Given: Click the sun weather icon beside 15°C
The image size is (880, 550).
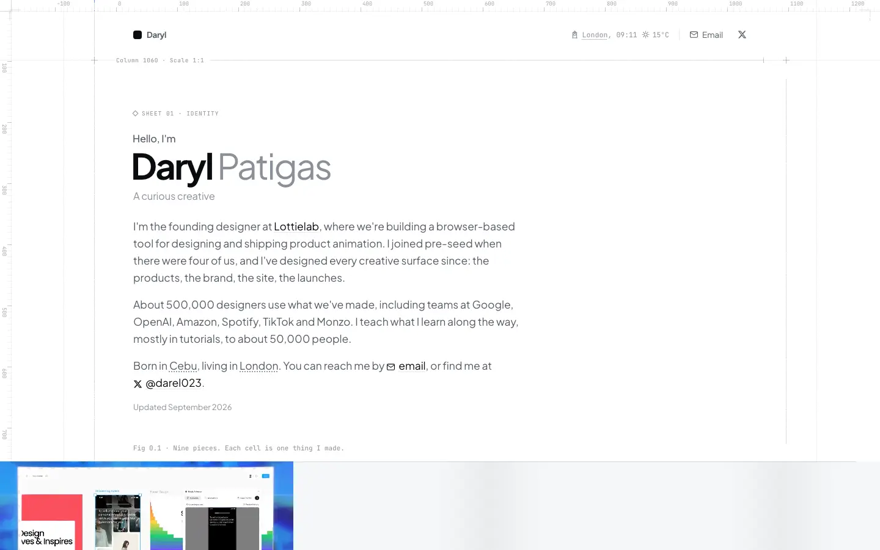Looking at the screenshot, I should pyautogui.click(x=645, y=35).
